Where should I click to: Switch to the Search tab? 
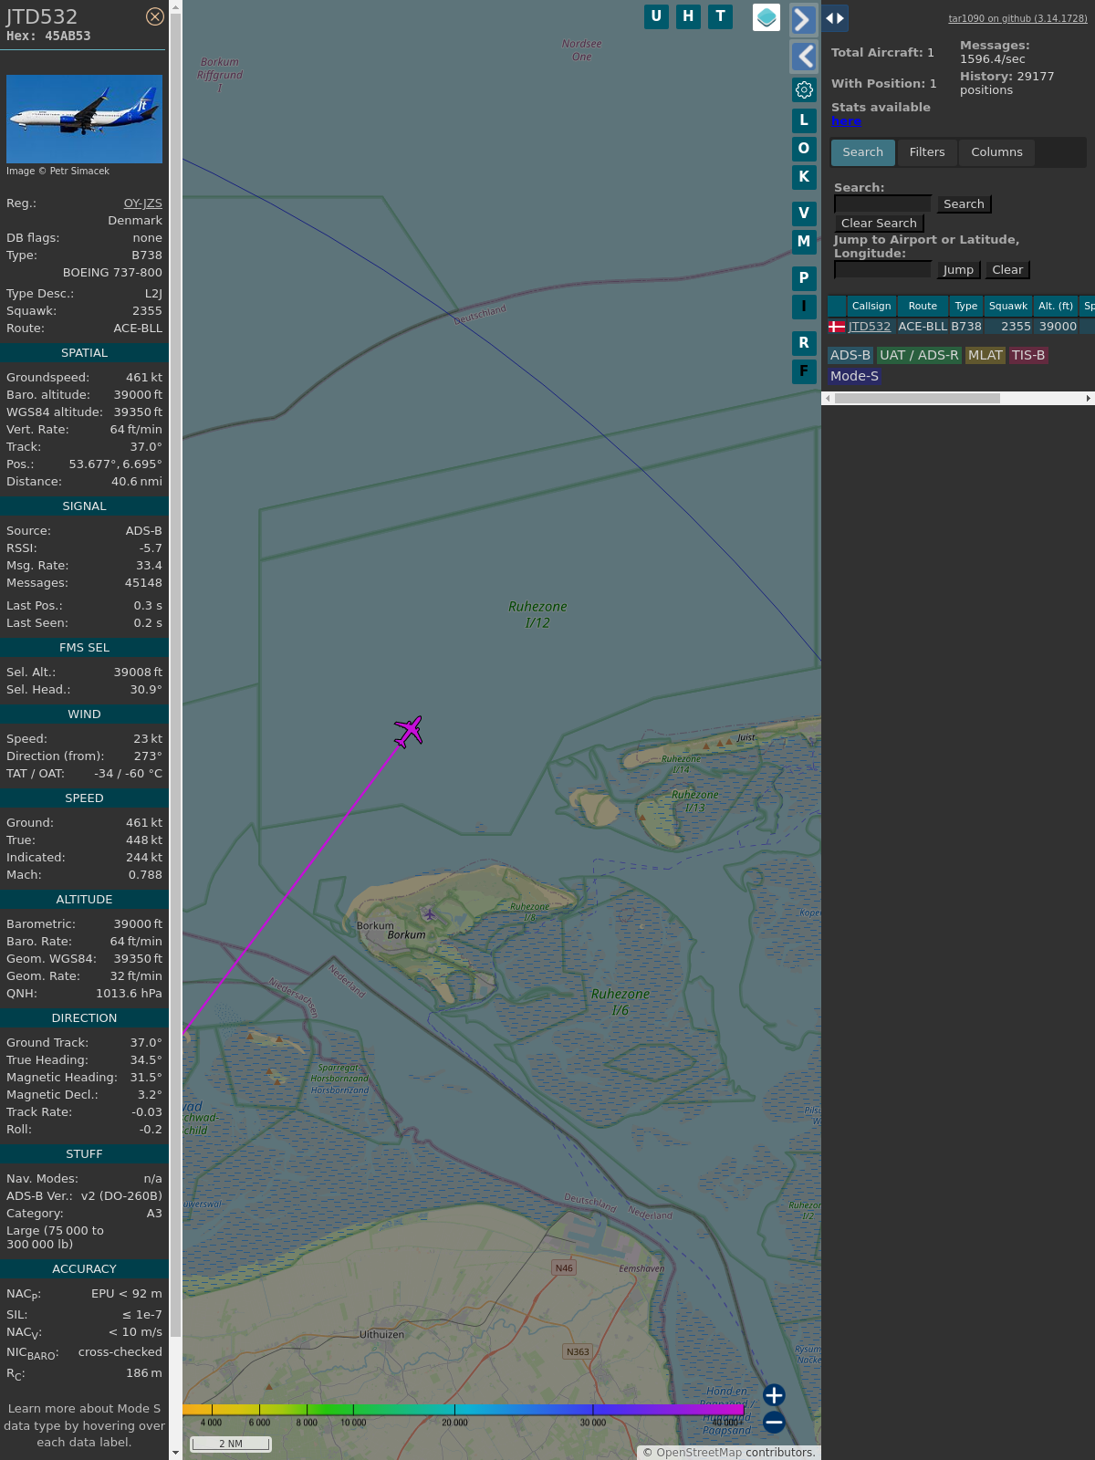(863, 152)
